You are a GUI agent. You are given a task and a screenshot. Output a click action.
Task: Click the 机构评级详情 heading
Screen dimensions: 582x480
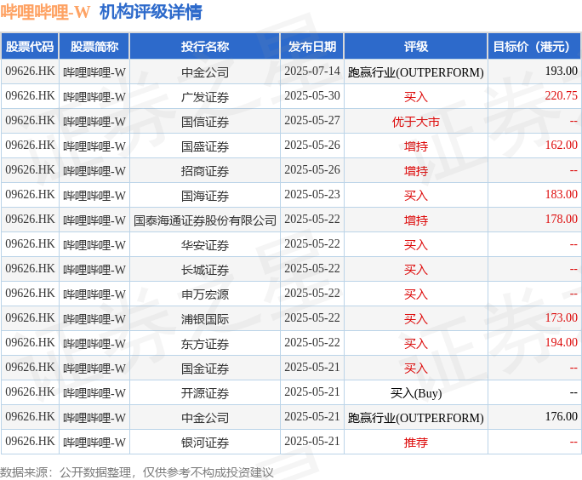point(151,12)
